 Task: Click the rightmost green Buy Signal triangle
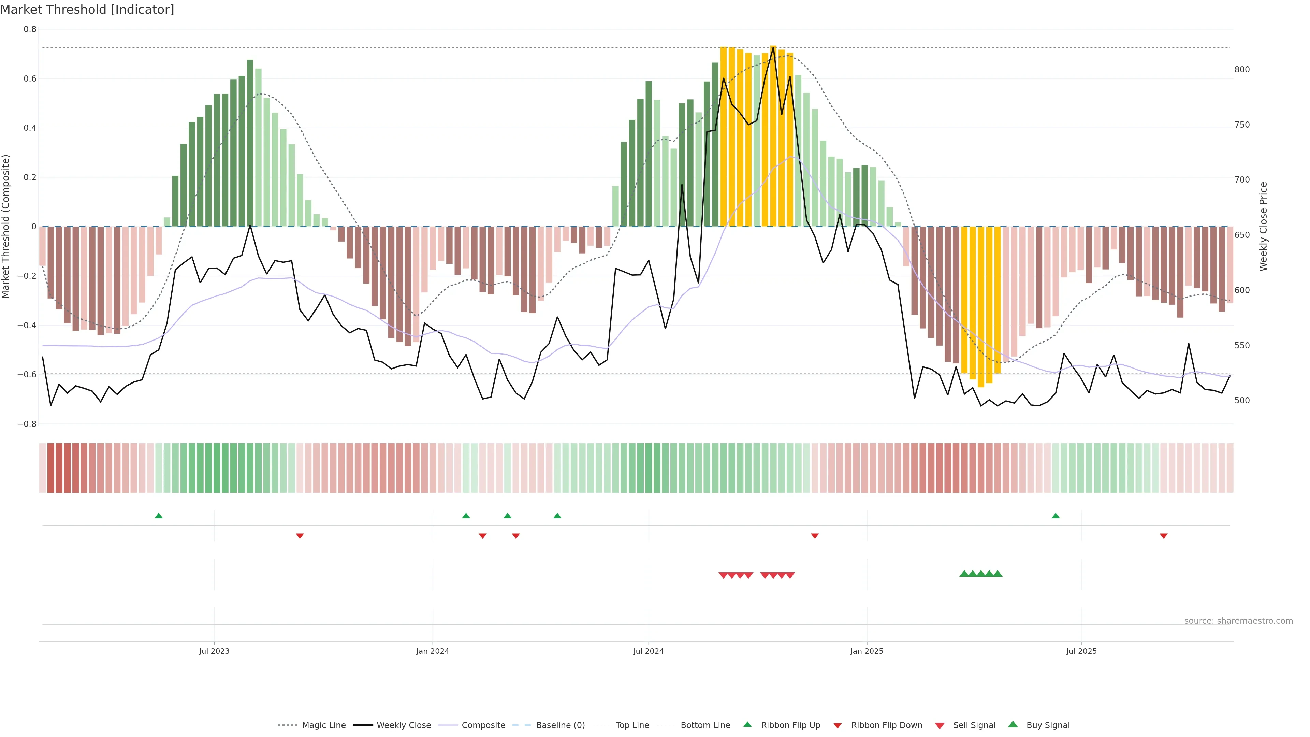(x=998, y=574)
